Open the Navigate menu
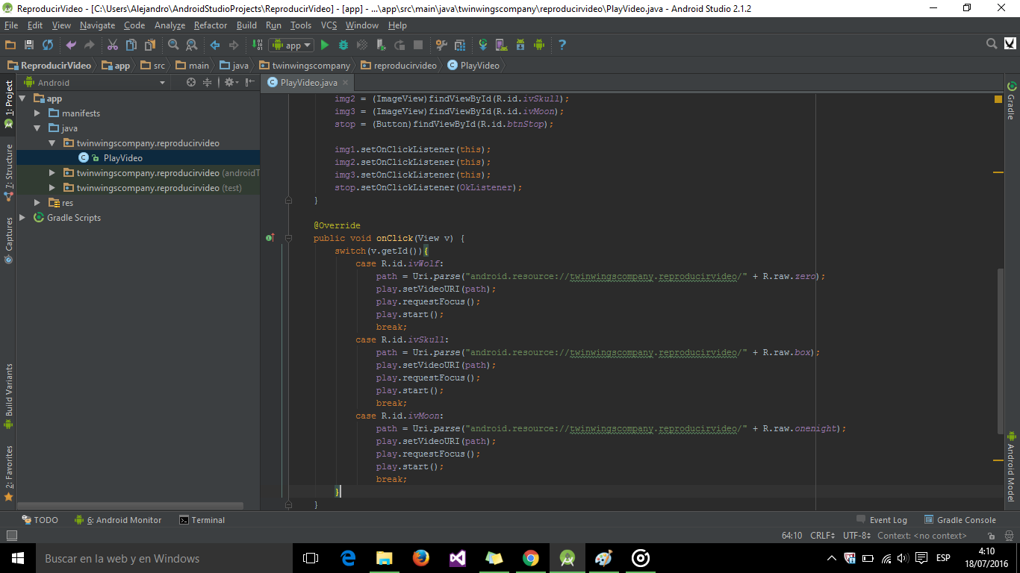1020x573 pixels. pos(98,25)
